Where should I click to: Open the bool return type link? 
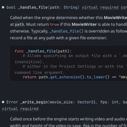pyautogui.click(x=11, y=7)
